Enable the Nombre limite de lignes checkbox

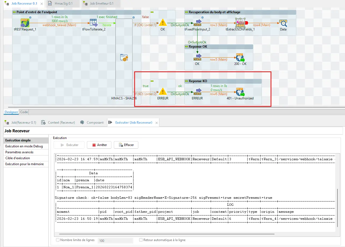pos(58,240)
